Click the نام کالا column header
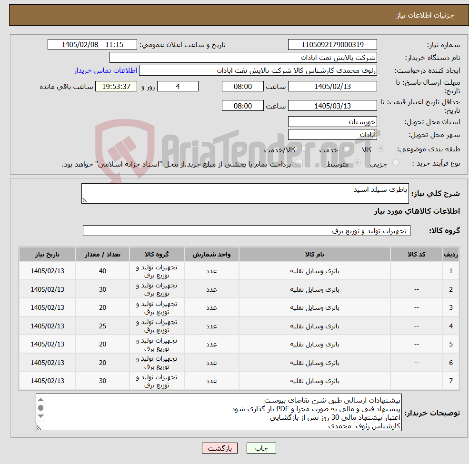Viewport: 469px width, 464px height. (x=314, y=254)
